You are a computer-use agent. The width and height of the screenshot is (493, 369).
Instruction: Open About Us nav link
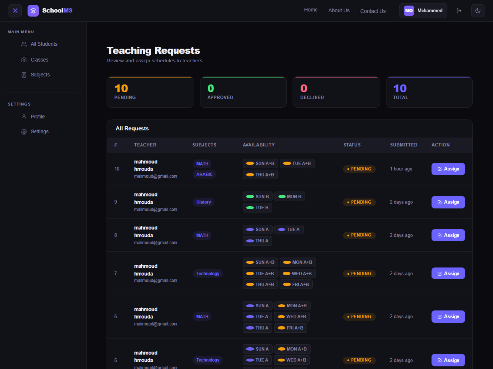tap(339, 11)
